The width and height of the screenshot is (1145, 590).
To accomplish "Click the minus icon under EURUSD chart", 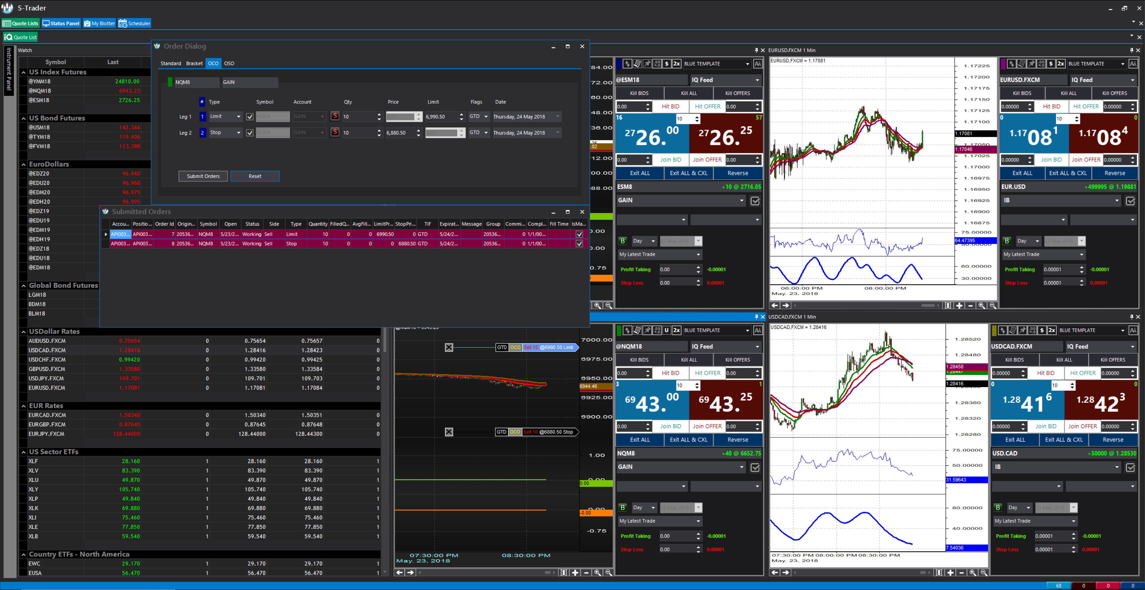I will pos(971,306).
